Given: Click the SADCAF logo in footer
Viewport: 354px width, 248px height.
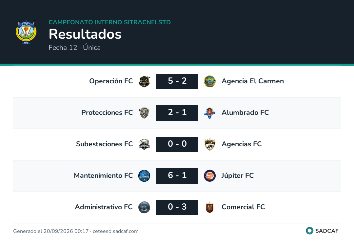Looking at the screenshot, I should pos(322,231).
